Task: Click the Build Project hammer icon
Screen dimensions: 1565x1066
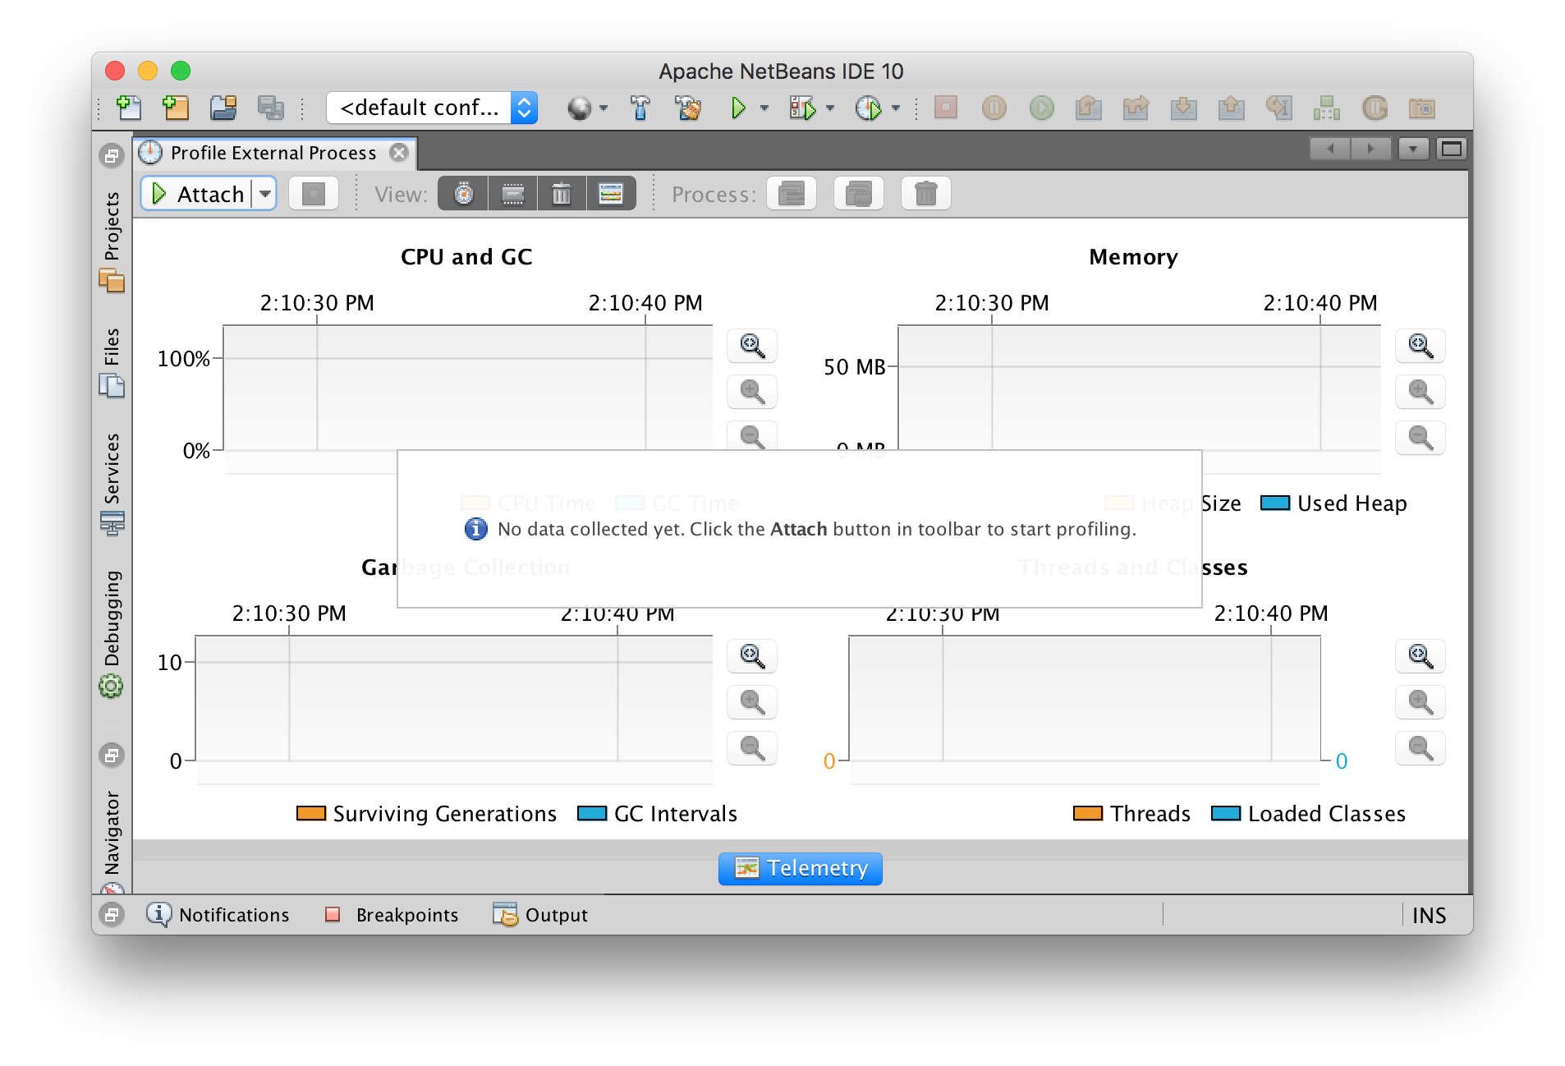Action: (640, 108)
